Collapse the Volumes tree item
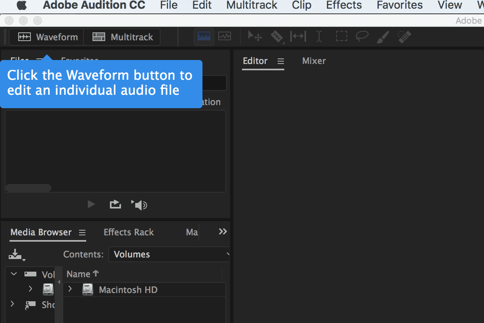Viewport: 484px width, 323px height. pyautogui.click(x=14, y=274)
